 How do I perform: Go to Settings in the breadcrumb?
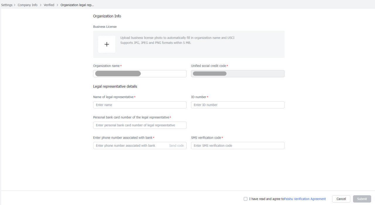coord(7,5)
